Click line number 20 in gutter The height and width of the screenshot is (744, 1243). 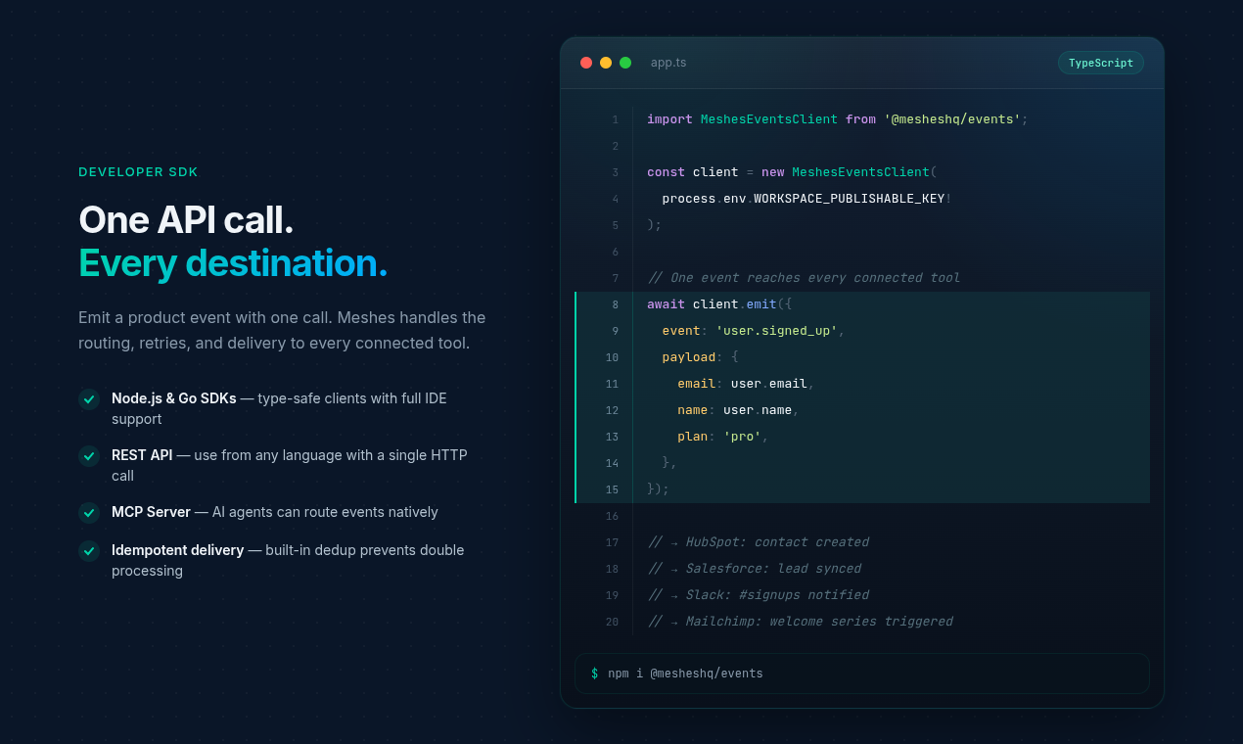[613, 622]
